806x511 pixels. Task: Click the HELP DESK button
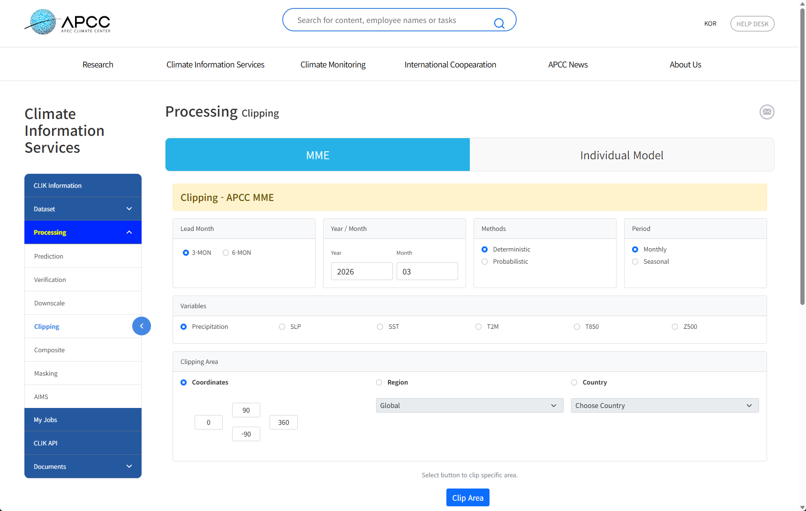[753, 24]
